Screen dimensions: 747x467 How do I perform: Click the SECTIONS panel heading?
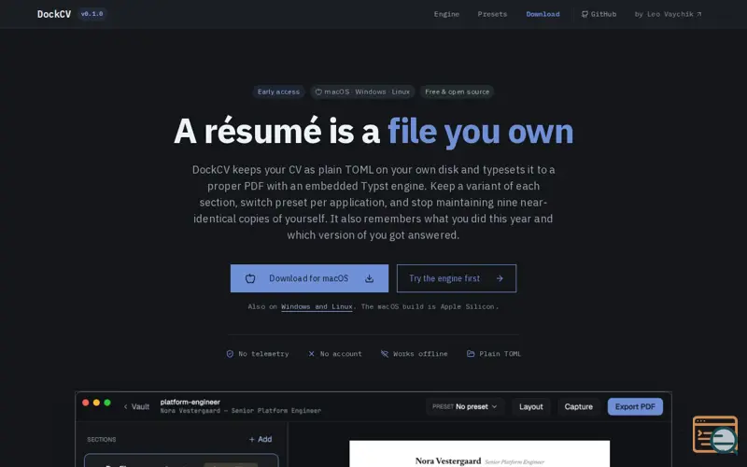pyautogui.click(x=102, y=439)
